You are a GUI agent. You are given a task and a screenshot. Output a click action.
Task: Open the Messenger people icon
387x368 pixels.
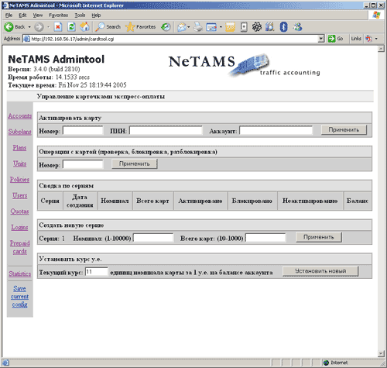[297, 27]
